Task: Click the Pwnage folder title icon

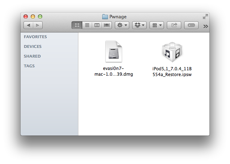Action: (105, 17)
